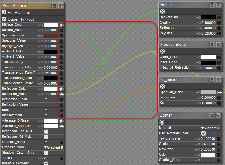Click the Index_of_Refraction value field
The width and height of the screenshot is (225, 165).
pos(208,68)
